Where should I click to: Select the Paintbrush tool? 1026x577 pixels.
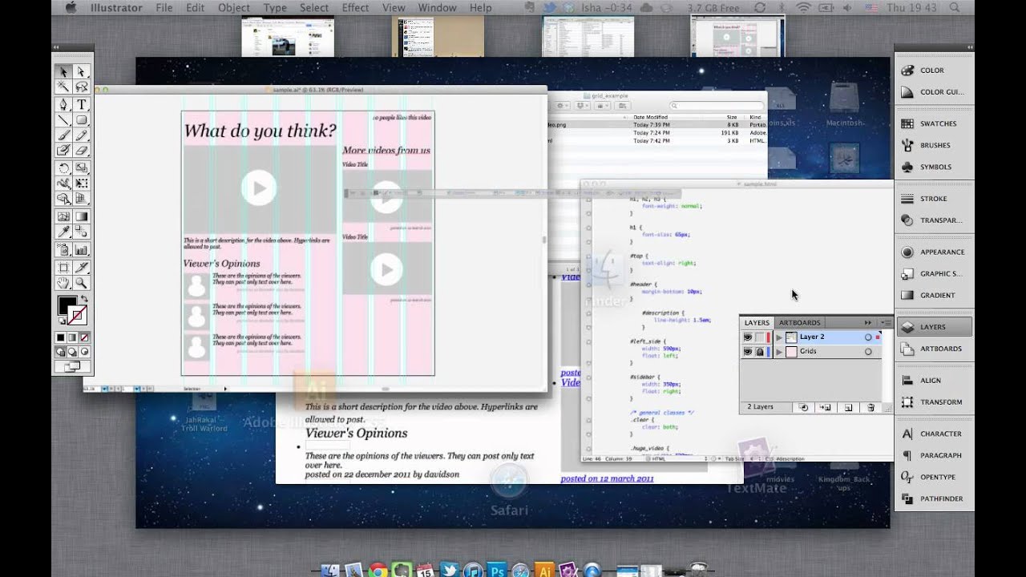point(64,135)
